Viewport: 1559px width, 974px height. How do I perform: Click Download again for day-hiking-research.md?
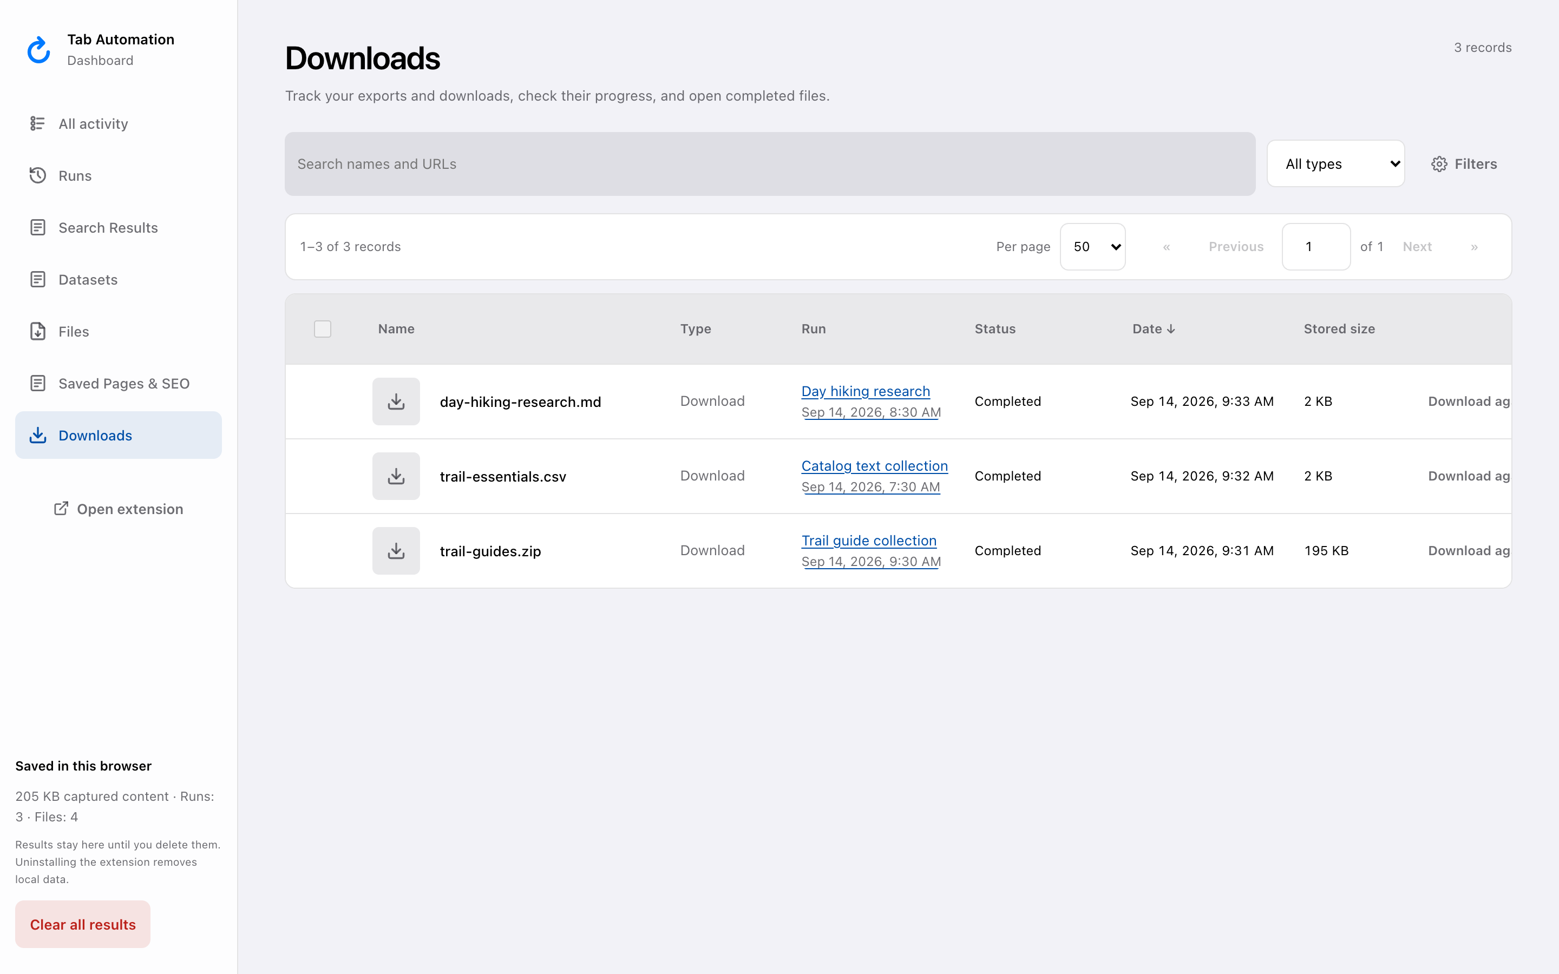[1469, 402]
